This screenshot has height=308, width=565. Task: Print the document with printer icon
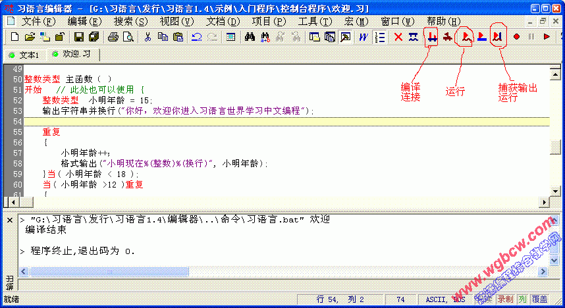click(113, 37)
